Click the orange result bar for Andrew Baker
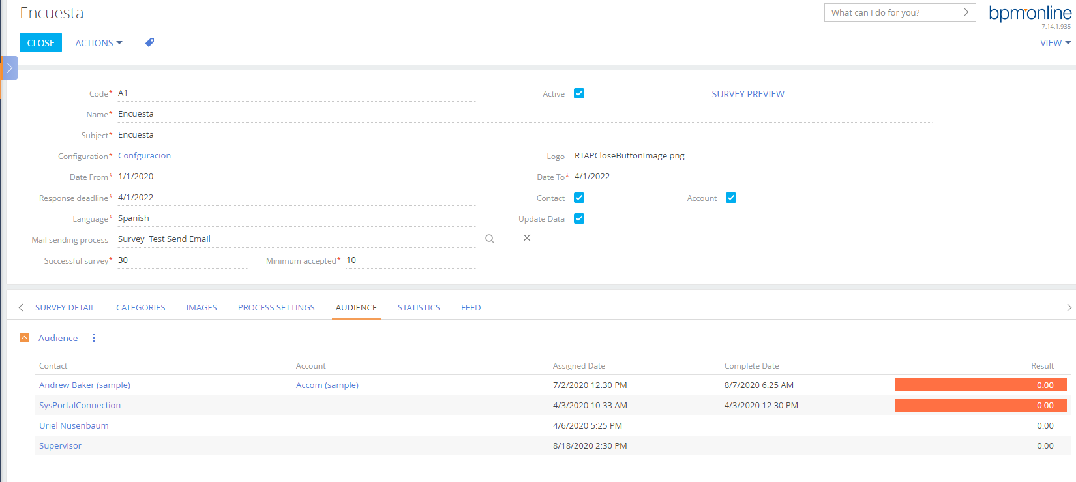Screen dimensions: 1076x482 tap(980, 385)
